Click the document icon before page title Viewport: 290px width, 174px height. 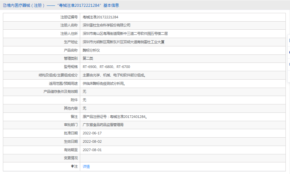pyautogui.click(x=5, y=5)
